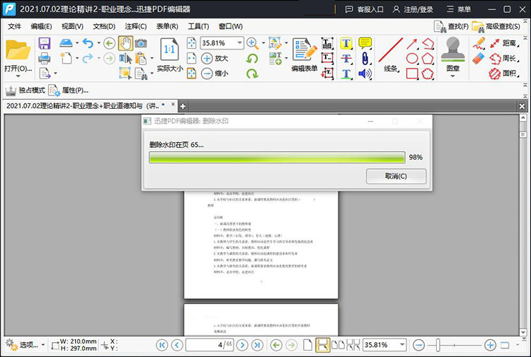Expand the status bar zoom level dropdown
531x357 pixels.
pyautogui.click(x=402, y=345)
